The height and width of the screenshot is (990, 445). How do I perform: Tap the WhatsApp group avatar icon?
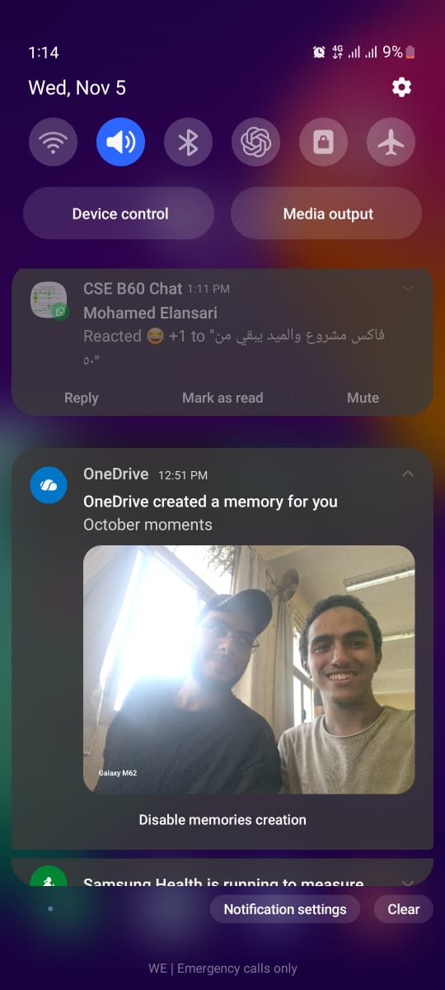pyautogui.click(x=49, y=300)
